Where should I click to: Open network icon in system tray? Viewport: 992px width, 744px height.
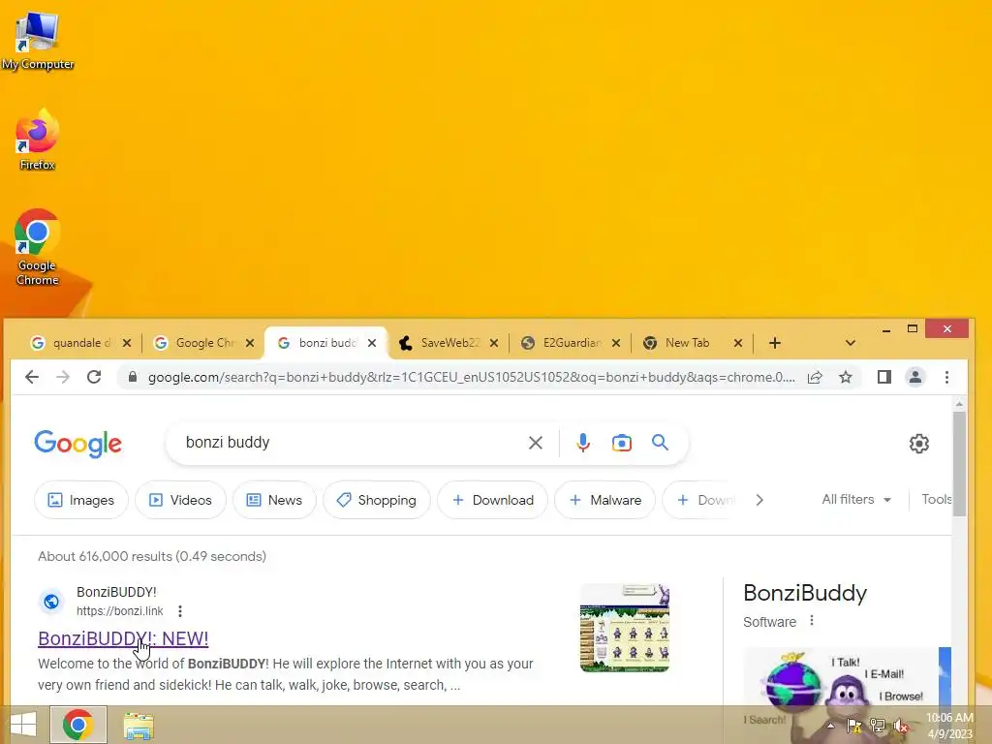pos(878,726)
